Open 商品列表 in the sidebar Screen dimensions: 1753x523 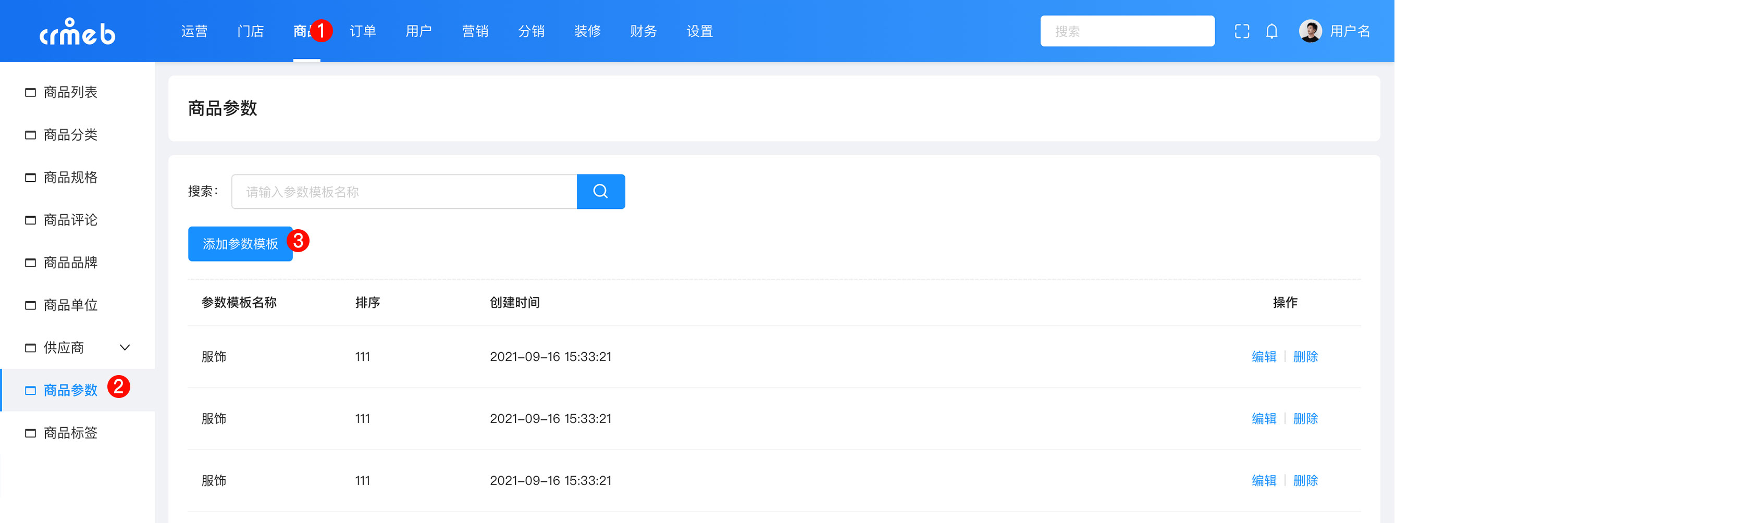71,93
